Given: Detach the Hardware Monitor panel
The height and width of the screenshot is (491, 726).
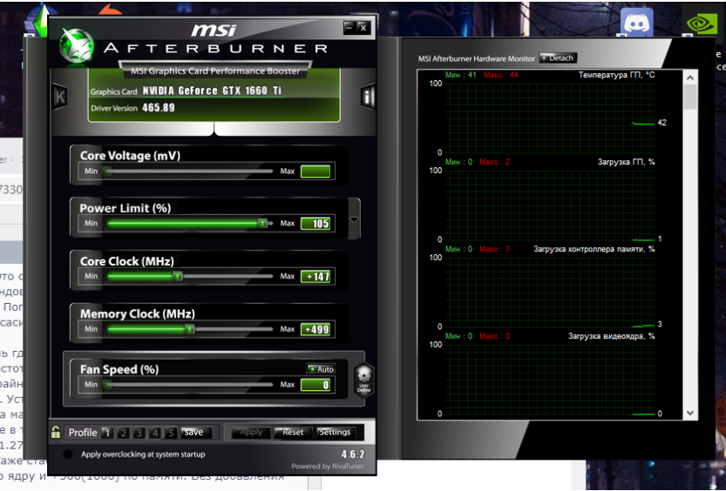Looking at the screenshot, I should (x=558, y=58).
